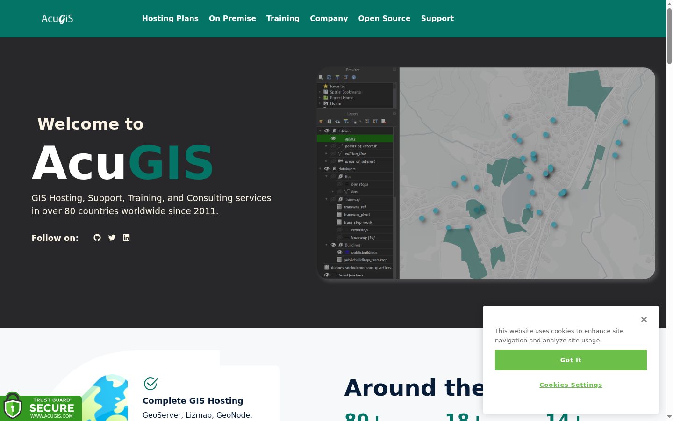This screenshot has height=421, width=673.
Task: Go to the Training menu item
Action: [283, 19]
